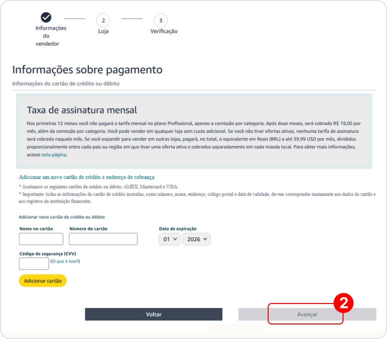Click 'Adicionar novo cartão de crédito ou débito' text

click(x=62, y=217)
